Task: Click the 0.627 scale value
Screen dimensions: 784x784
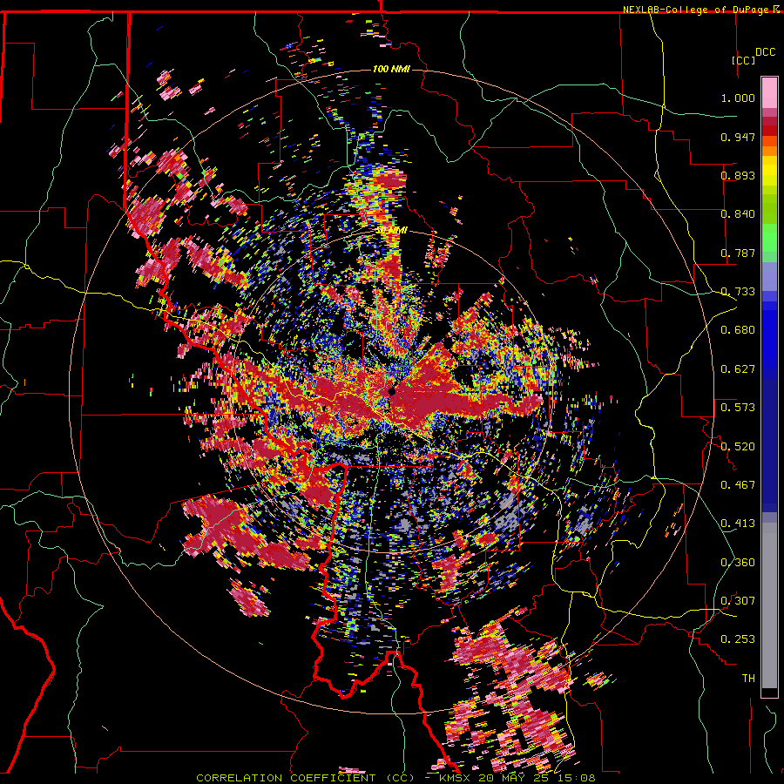Action: [x=738, y=369]
